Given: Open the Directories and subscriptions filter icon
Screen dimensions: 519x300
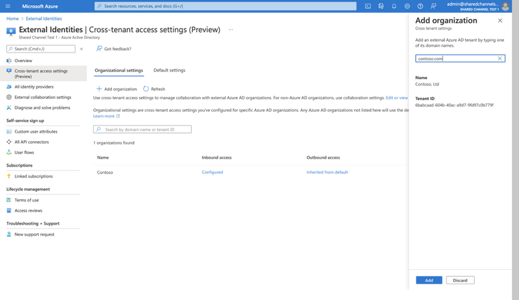Looking at the screenshot, I should (x=381, y=6).
